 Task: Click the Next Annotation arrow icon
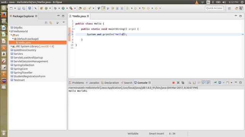[128, 8]
